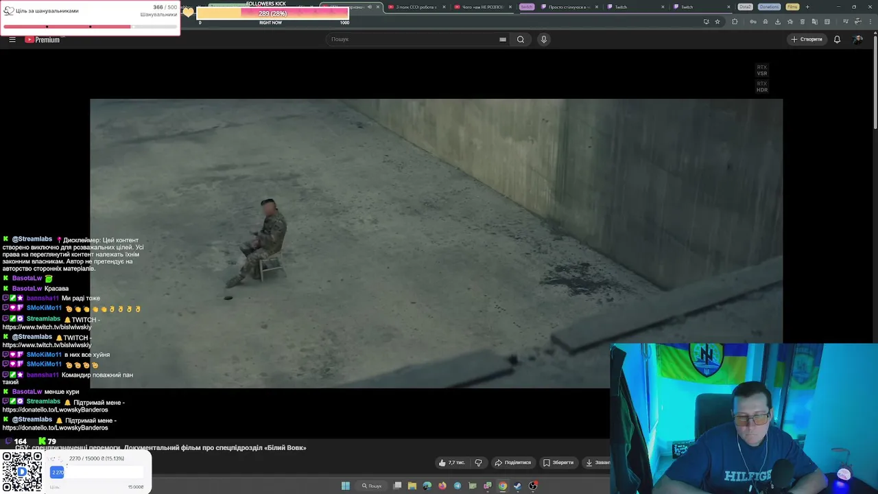Open the on-screen keyboard in search box
Viewport: 878px width, 494px height.
pyautogui.click(x=503, y=39)
